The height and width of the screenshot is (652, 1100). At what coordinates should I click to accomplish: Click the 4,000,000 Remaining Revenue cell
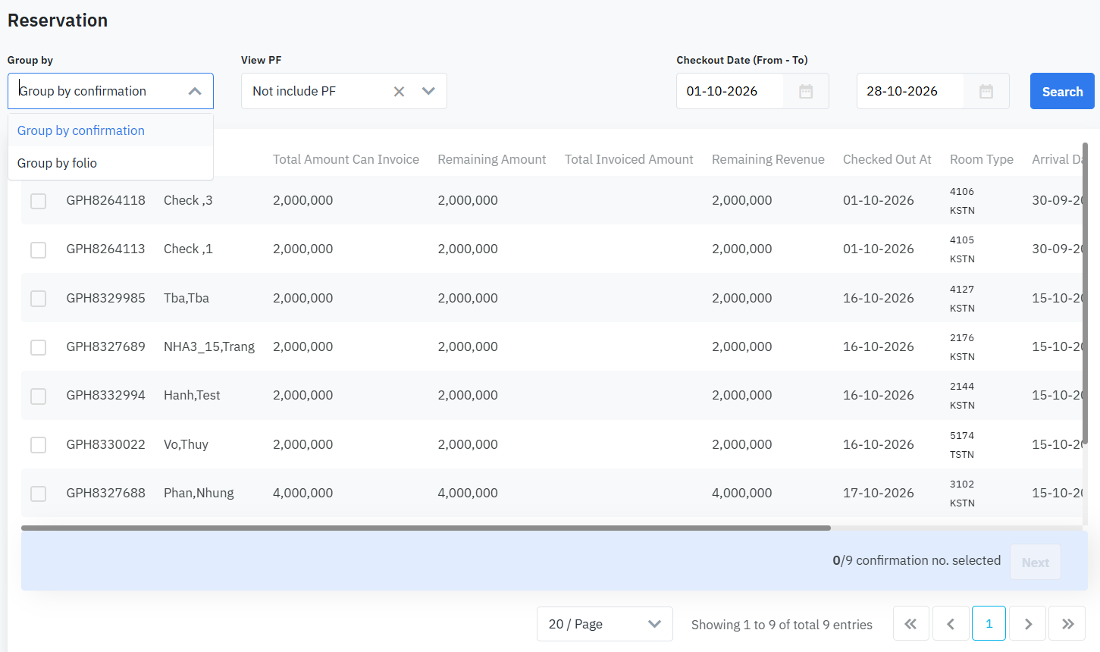[x=741, y=493]
